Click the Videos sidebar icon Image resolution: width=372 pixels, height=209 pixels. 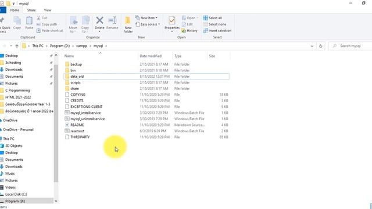2,188
